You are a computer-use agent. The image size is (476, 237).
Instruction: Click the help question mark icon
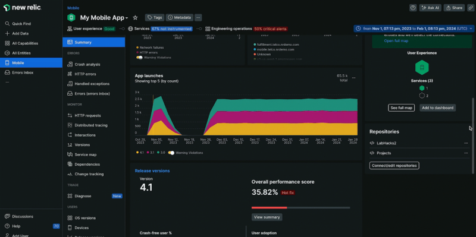point(413,8)
